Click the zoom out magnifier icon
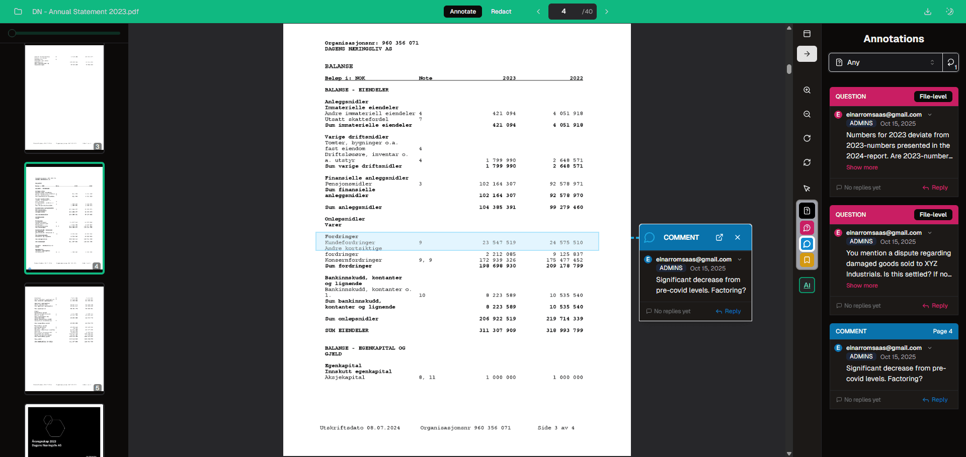 coord(807,114)
